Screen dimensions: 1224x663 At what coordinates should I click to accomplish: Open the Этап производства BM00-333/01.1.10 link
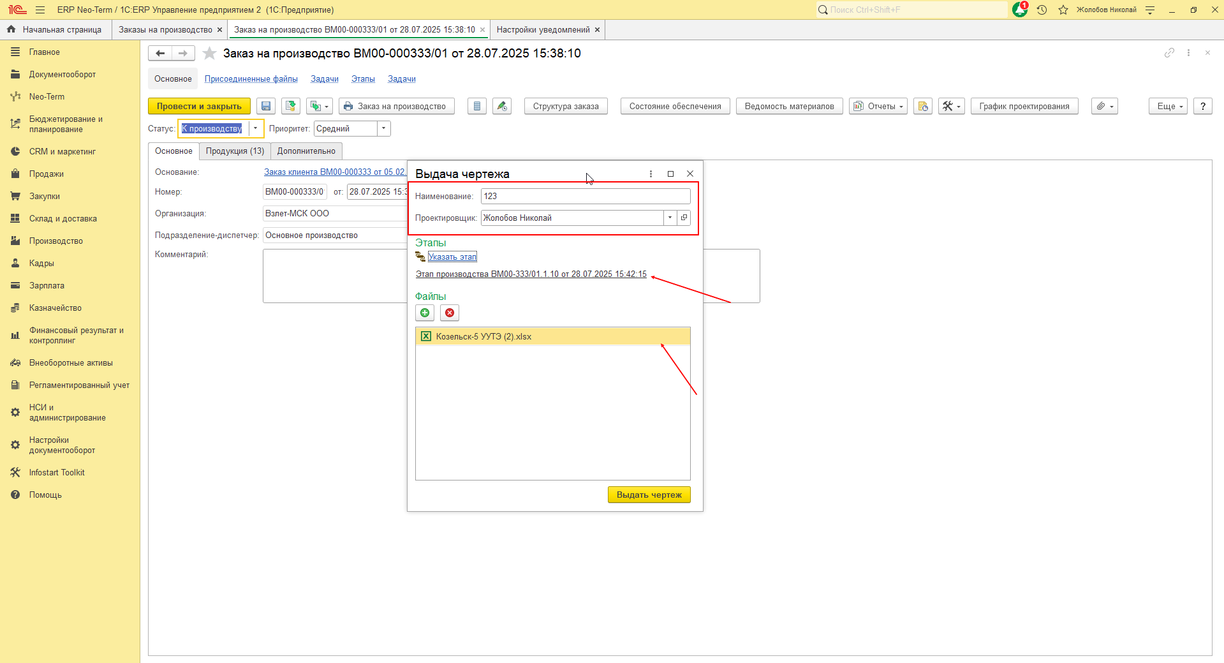coord(531,274)
